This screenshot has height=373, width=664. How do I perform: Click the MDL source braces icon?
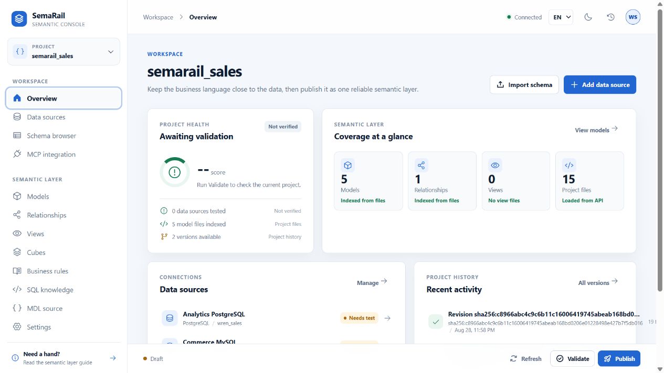click(17, 309)
